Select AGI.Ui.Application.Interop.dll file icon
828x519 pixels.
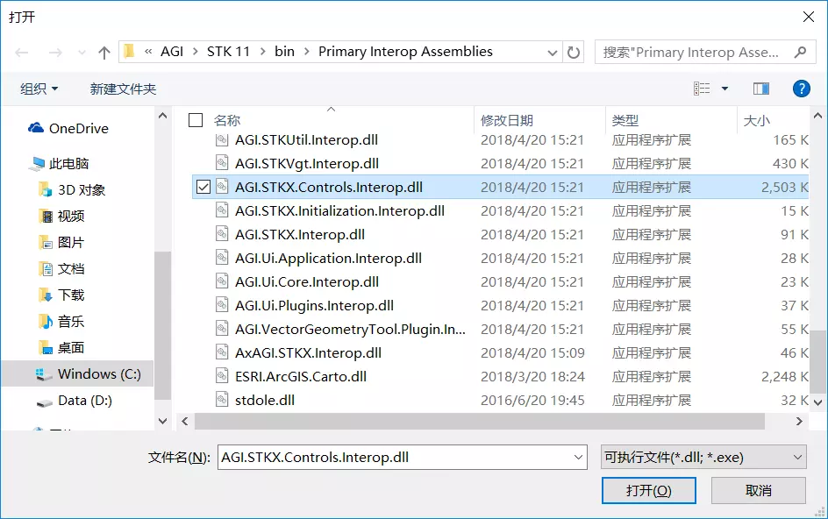click(222, 258)
